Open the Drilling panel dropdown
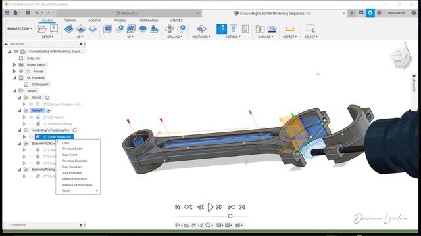421x236 pixels. coord(175,37)
